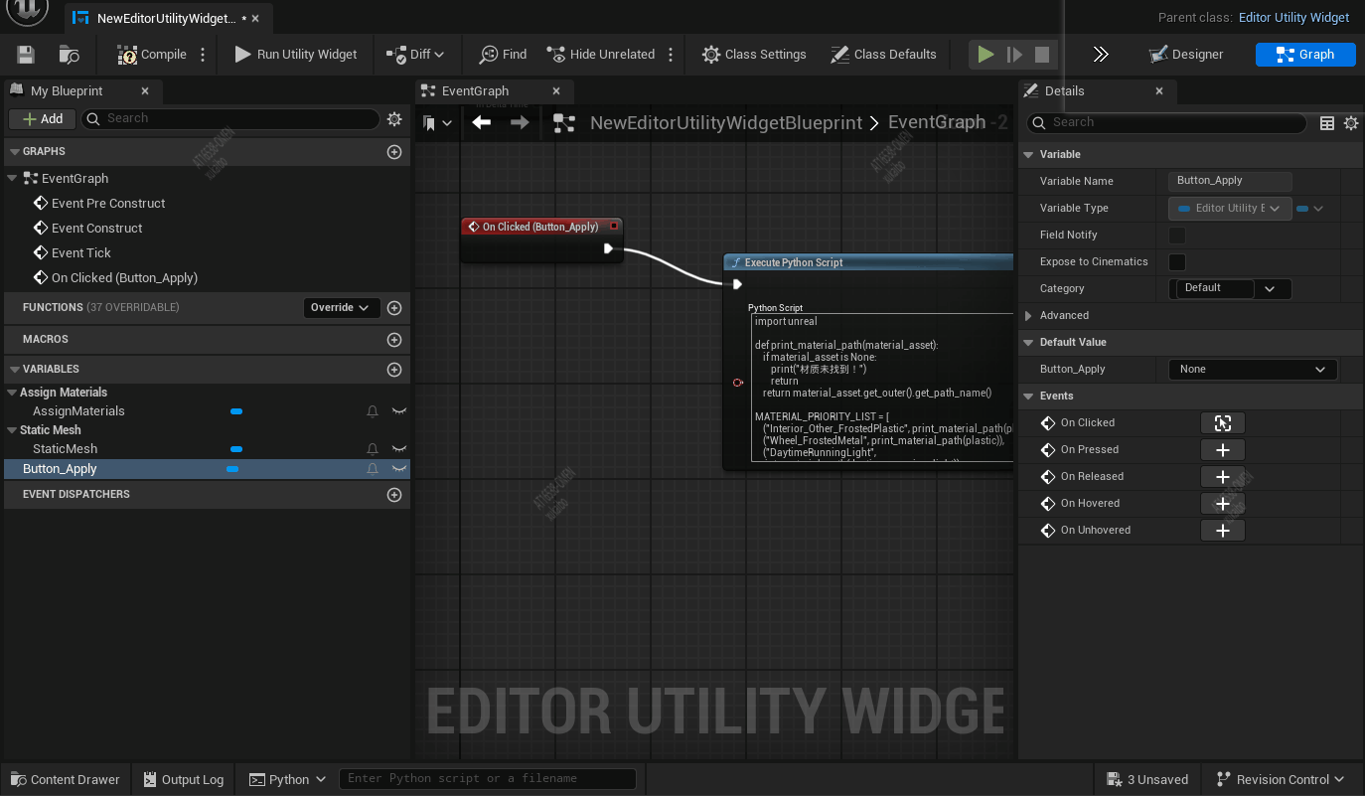The height and width of the screenshot is (796, 1365).
Task: Open the functions Override dropdown
Action: 340,308
